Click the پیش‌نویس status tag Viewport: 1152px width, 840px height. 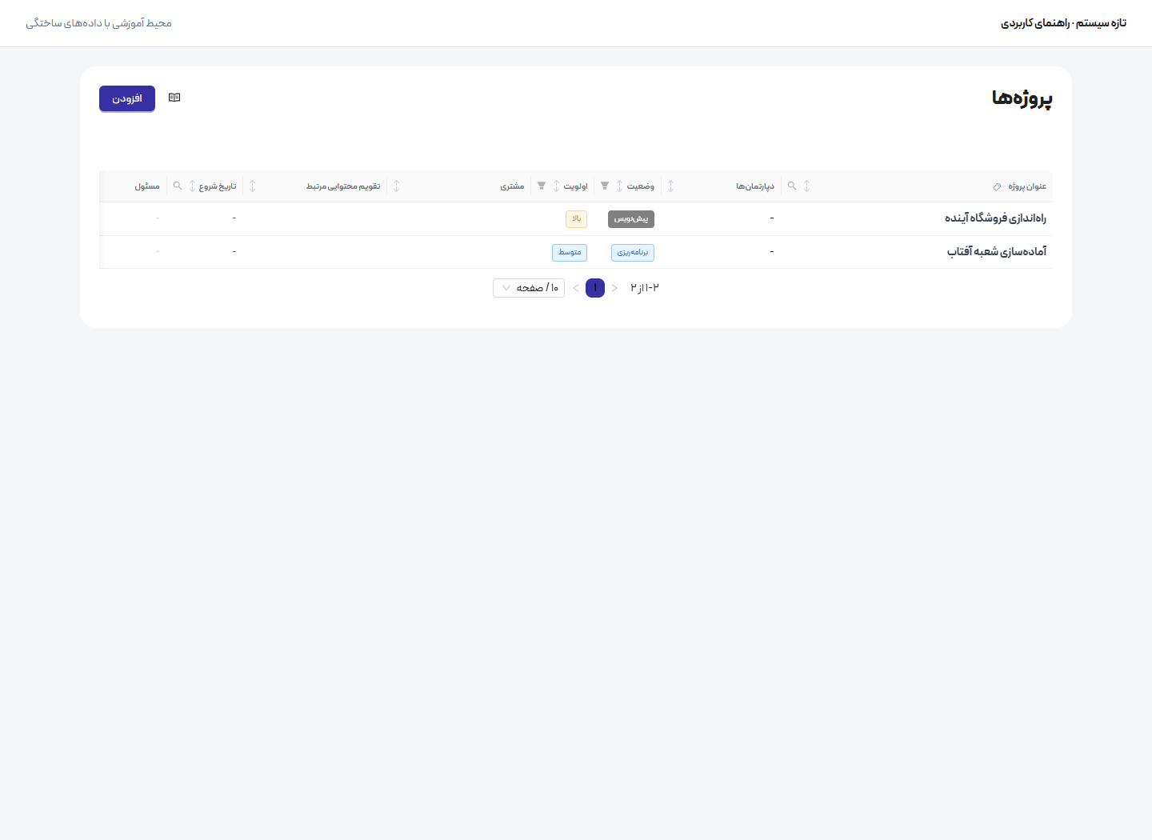point(631,219)
